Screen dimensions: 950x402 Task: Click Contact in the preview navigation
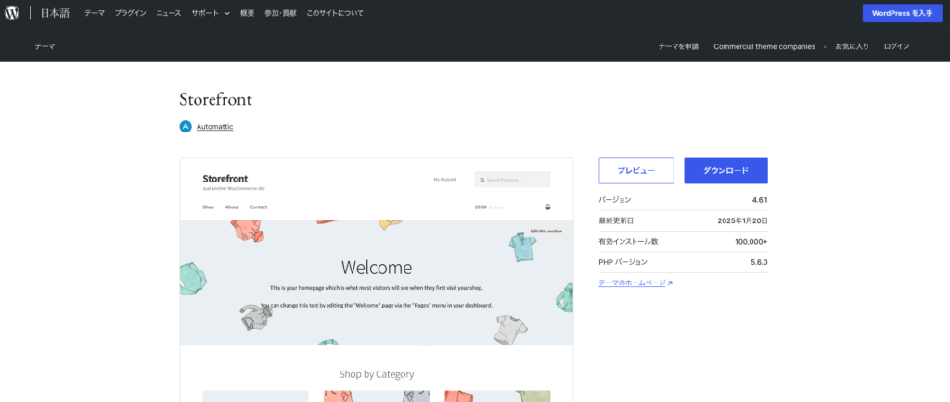(259, 207)
